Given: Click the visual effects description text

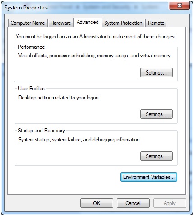Looking at the screenshot, I should tap(94, 56).
